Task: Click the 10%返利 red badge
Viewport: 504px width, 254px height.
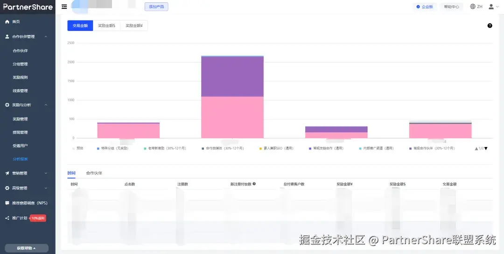Action: [x=38, y=219]
